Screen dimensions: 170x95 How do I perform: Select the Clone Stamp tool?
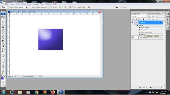click(3, 38)
